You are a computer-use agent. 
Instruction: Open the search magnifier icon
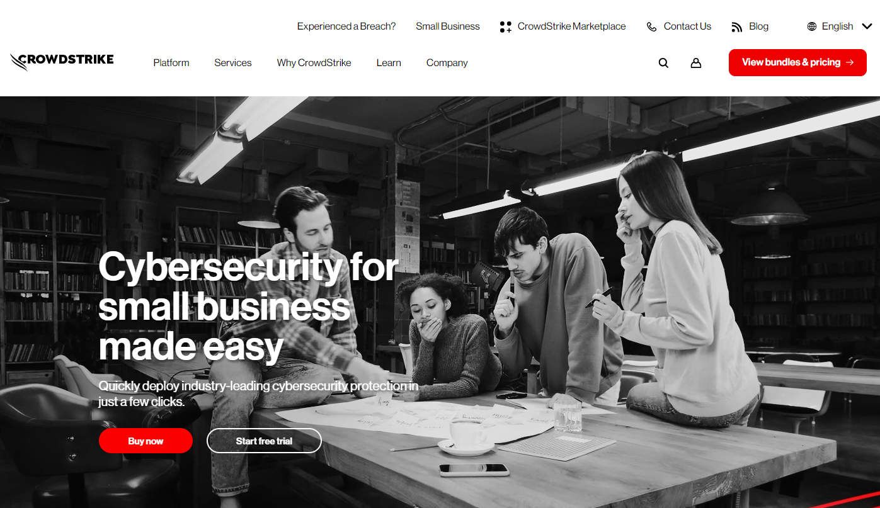663,63
